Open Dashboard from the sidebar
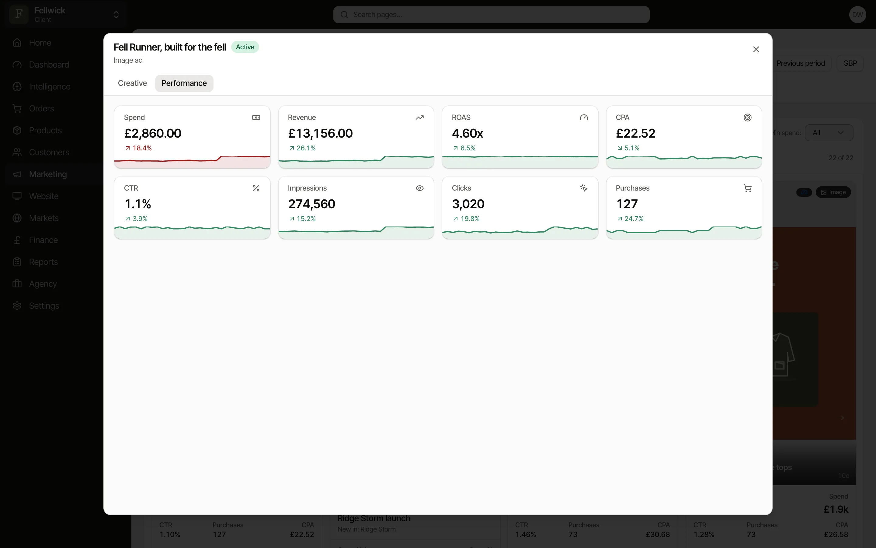This screenshot has width=876, height=548. pos(49,65)
